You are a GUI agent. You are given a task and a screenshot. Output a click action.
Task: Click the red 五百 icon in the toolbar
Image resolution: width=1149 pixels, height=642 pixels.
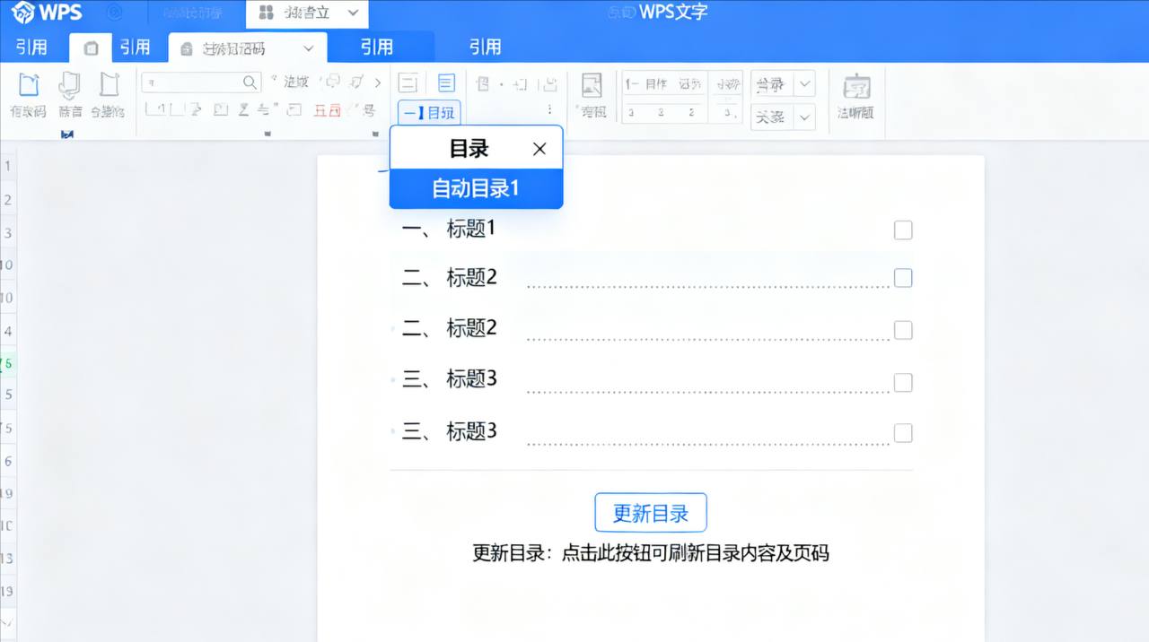click(329, 108)
